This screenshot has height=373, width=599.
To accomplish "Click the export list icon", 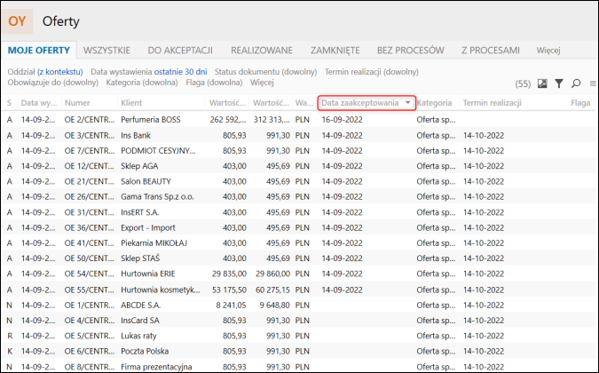I will [x=542, y=83].
